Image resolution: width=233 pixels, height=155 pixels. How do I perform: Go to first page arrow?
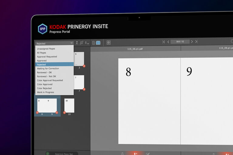pyautogui.click(x=164, y=42)
